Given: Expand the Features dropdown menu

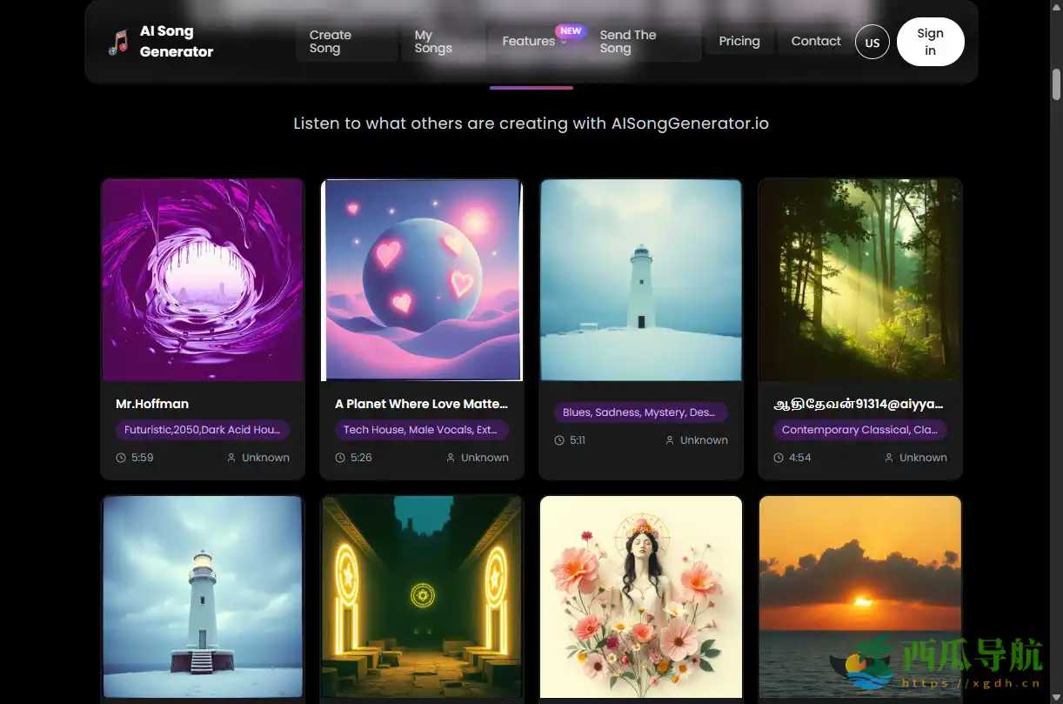Looking at the screenshot, I should tap(533, 42).
